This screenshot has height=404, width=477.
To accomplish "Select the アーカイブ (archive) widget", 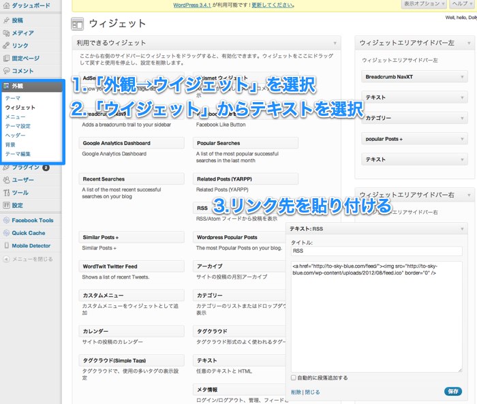I will coord(239,266).
